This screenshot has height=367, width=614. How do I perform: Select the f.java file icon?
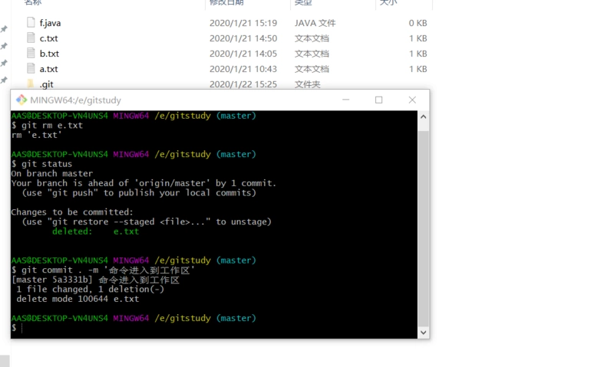click(31, 22)
